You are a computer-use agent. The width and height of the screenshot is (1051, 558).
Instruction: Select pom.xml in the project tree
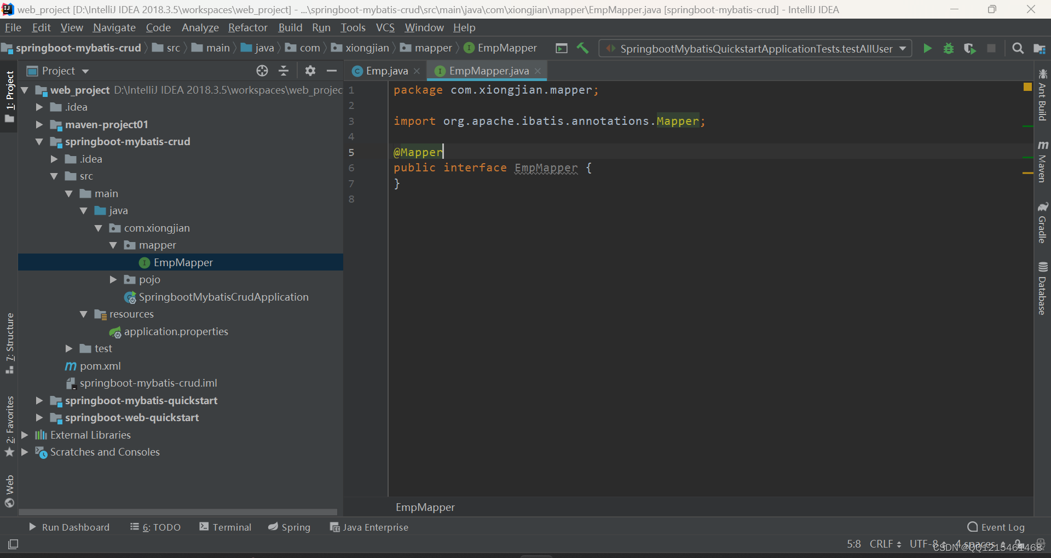(x=100, y=366)
